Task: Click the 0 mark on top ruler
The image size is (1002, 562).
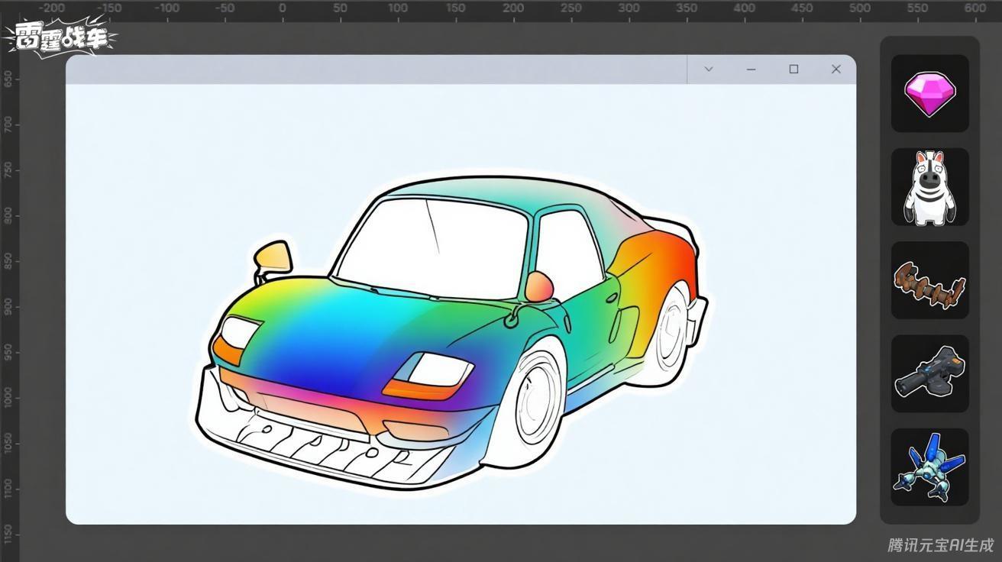Action: (x=282, y=8)
